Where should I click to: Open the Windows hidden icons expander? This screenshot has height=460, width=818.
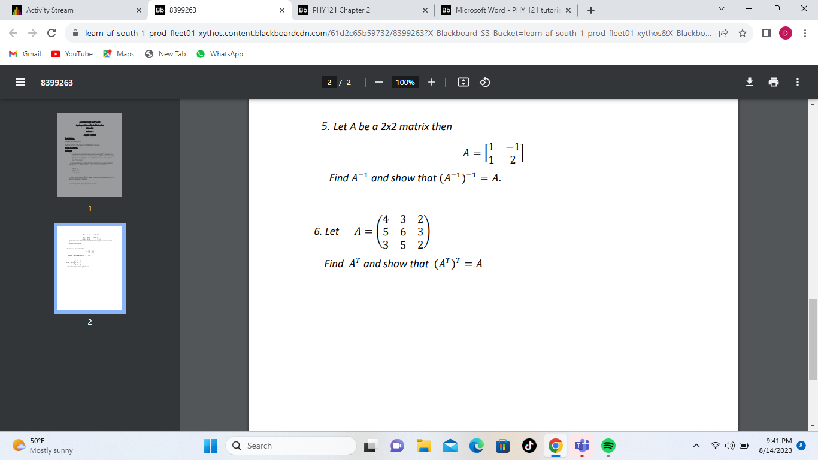pos(695,446)
